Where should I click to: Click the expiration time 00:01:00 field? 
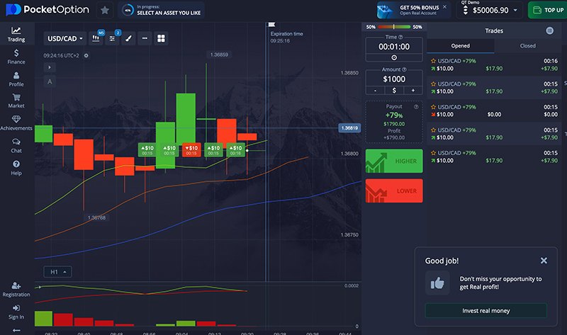[394, 47]
